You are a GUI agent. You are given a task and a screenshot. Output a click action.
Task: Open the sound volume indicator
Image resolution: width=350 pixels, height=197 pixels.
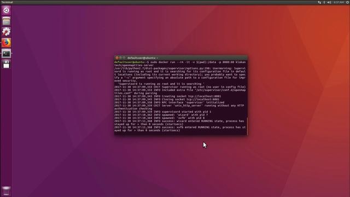(329, 2)
